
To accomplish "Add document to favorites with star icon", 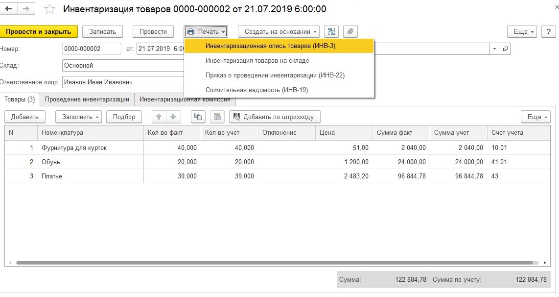I will coord(49,9).
